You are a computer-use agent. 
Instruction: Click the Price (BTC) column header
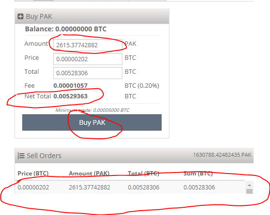click(33, 174)
